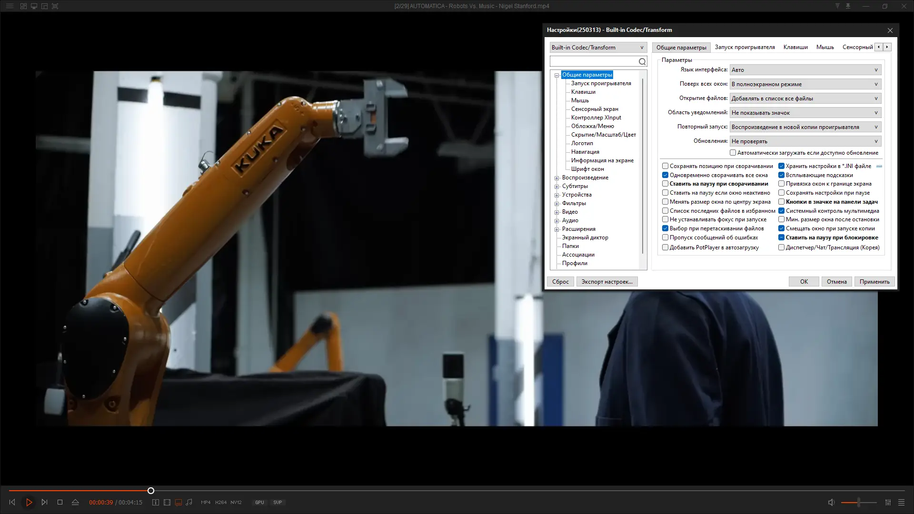Uncheck 'Всплывающие подсказки' checkbox
914x514 pixels.
click(x=781, y=175)
